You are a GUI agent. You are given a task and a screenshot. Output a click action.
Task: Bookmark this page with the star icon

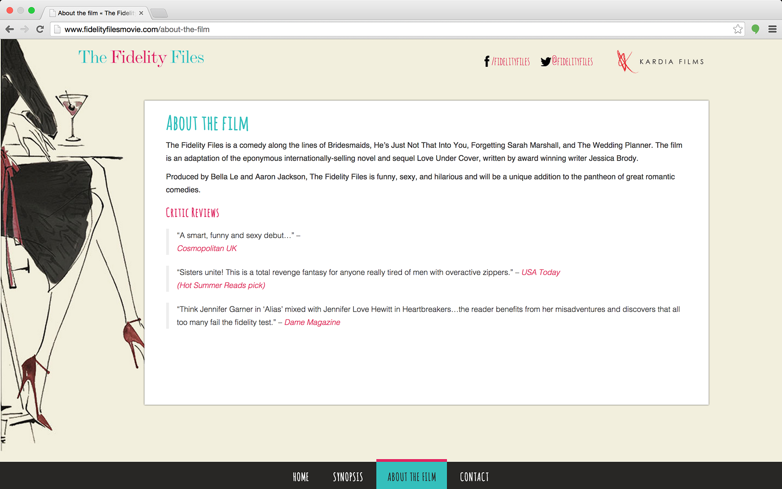point(738,29)
